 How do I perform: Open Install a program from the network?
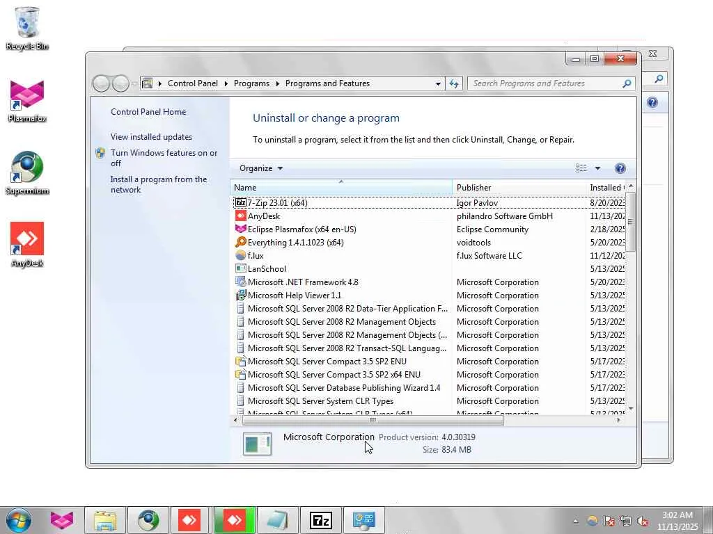[159, 184]
